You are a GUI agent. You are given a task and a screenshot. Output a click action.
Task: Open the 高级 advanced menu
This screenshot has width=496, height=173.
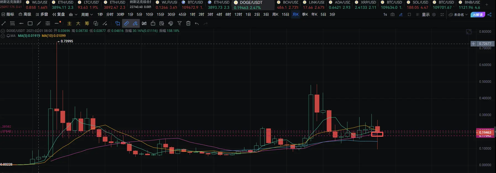click(x=25, y=14)
